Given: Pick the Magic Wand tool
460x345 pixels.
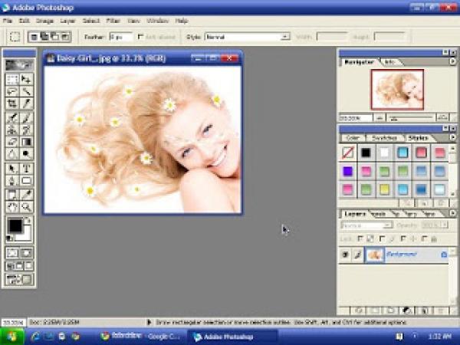Looking at the screenshot, I should (26, 91).
